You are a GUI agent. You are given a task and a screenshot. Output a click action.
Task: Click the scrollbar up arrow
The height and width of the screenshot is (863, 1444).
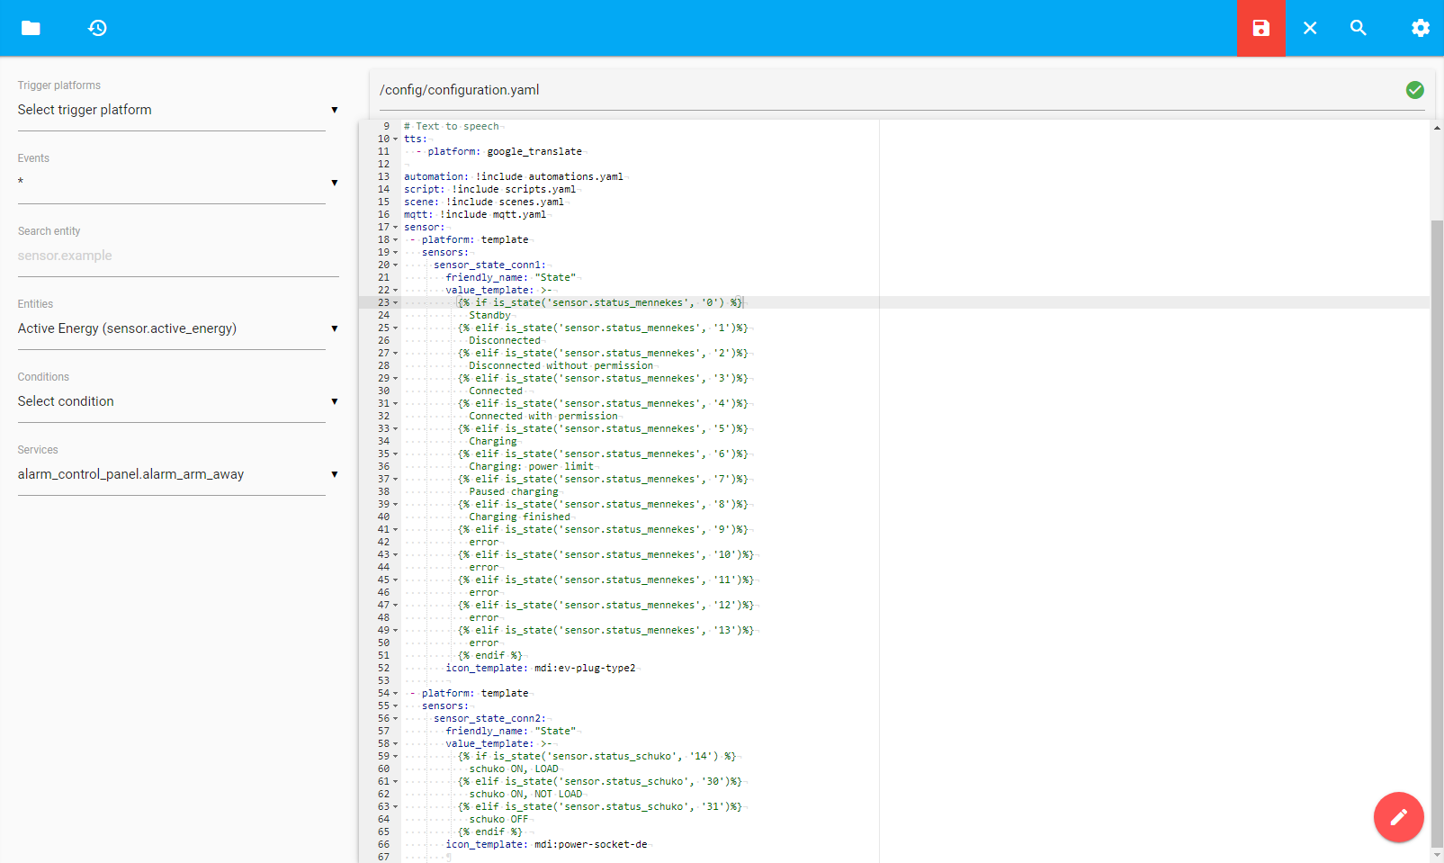(x=1437, y=127)
